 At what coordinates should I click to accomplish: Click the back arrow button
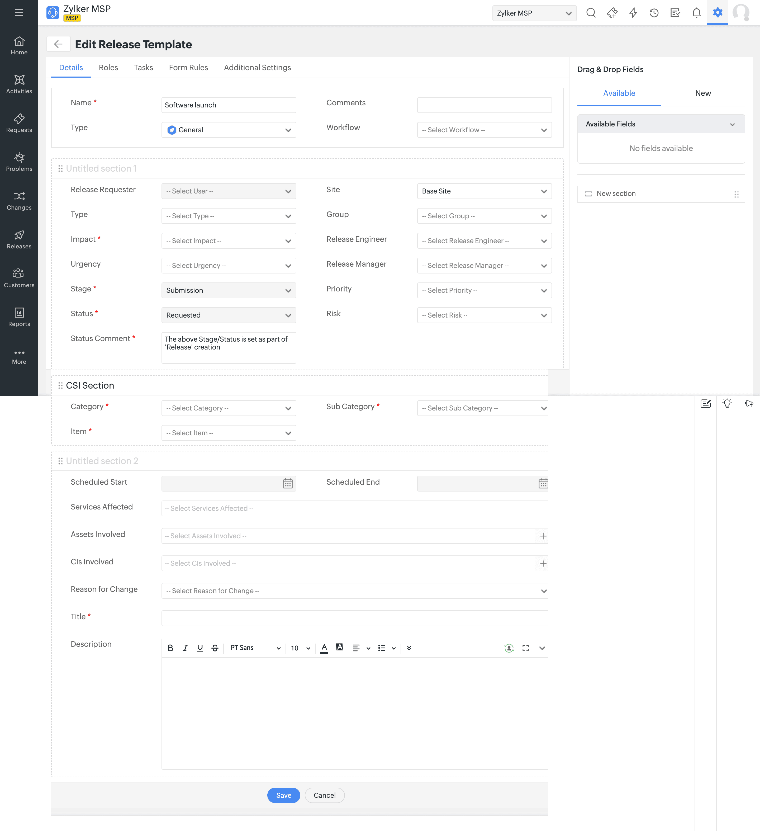click(x=58, y=44)
